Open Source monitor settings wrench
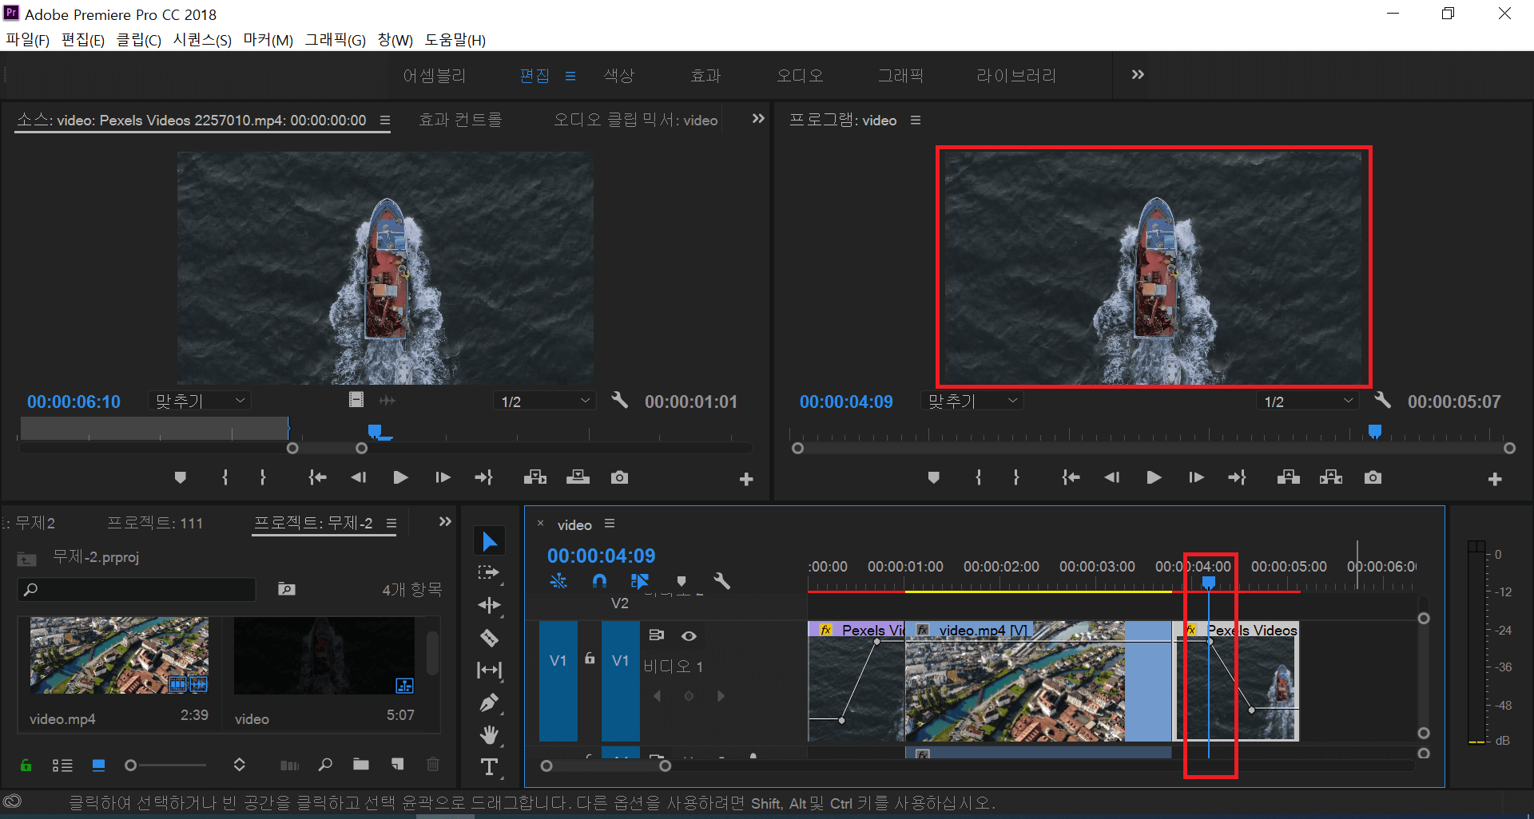The image size is (1534, 819). click(619, 400)
